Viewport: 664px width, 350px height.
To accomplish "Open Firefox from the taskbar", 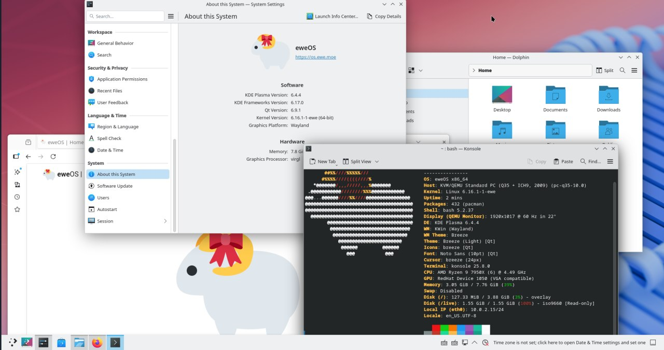I will (97, 342).
